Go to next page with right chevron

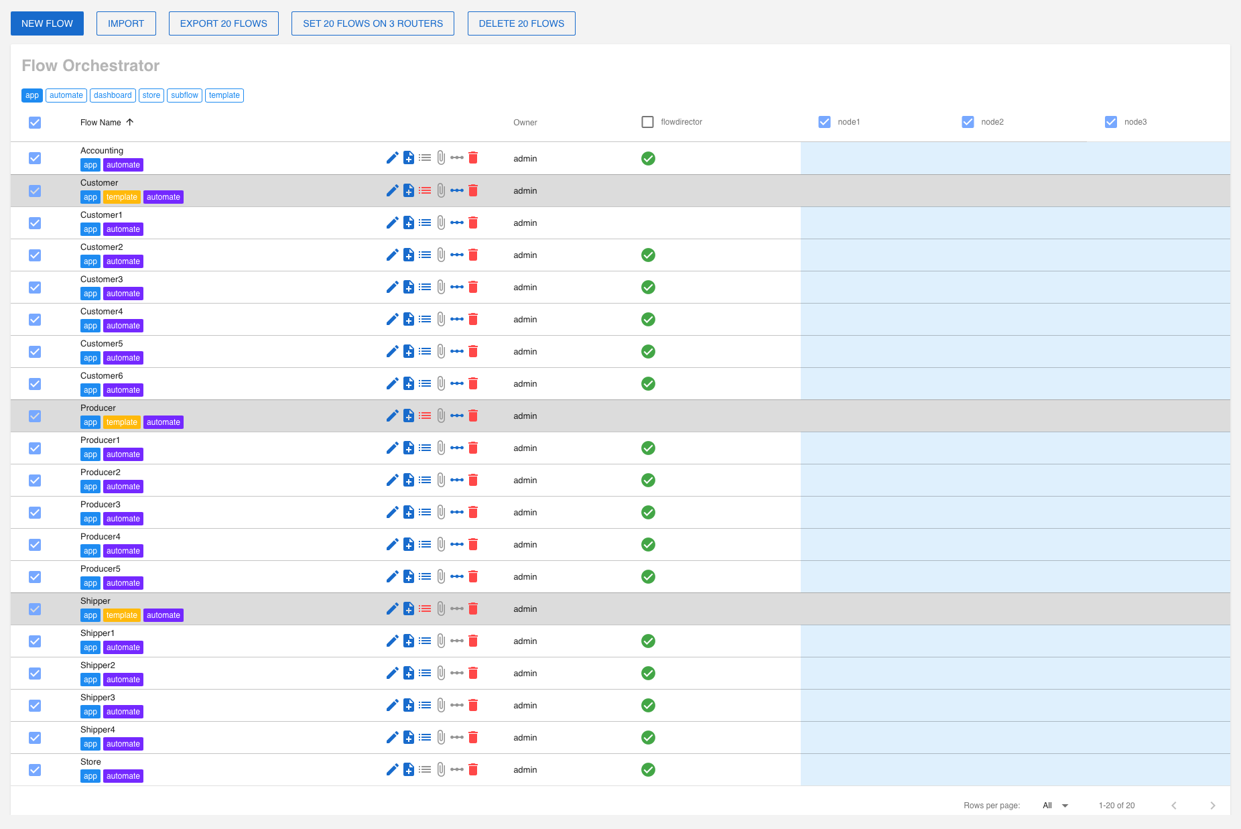pyautogui.click(x=1212, y=806)
